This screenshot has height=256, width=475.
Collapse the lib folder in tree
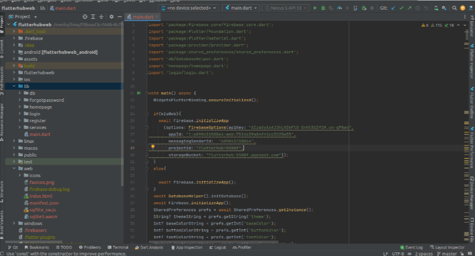pyautogui.click(x=14, y=86)
